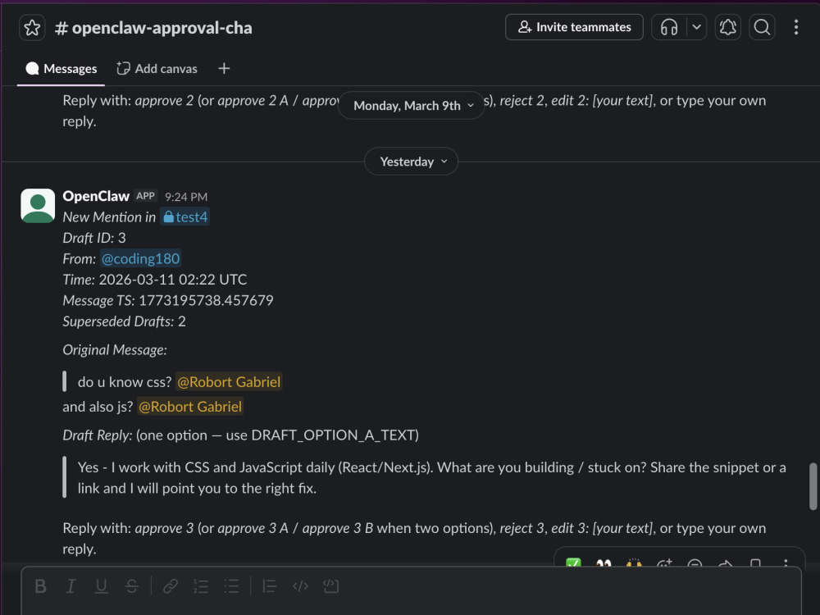This screenshot has width=820, height=615.
Task: Click @Robort Gabriel mention after css question
Action: (x=229, y=382)
